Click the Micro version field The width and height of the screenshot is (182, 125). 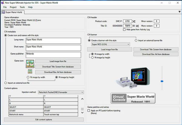(x=157, y=26)
